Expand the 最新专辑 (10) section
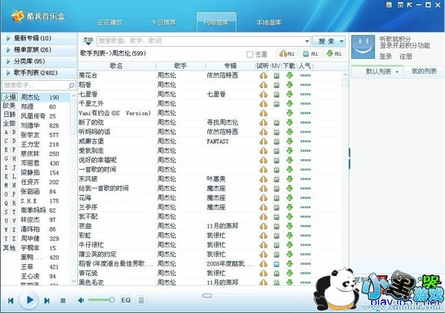 (39, 38)
